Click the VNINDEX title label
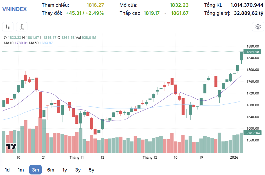 [15, 9]
